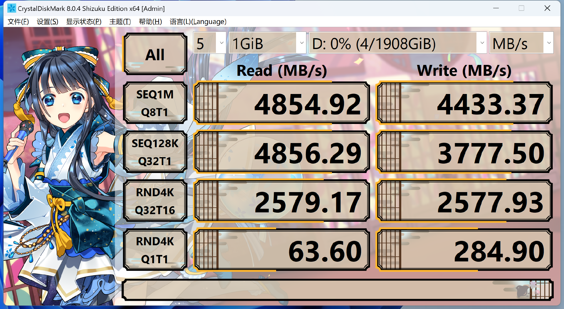Click the SEQ1M write result 4433.37

click(464, 103)
